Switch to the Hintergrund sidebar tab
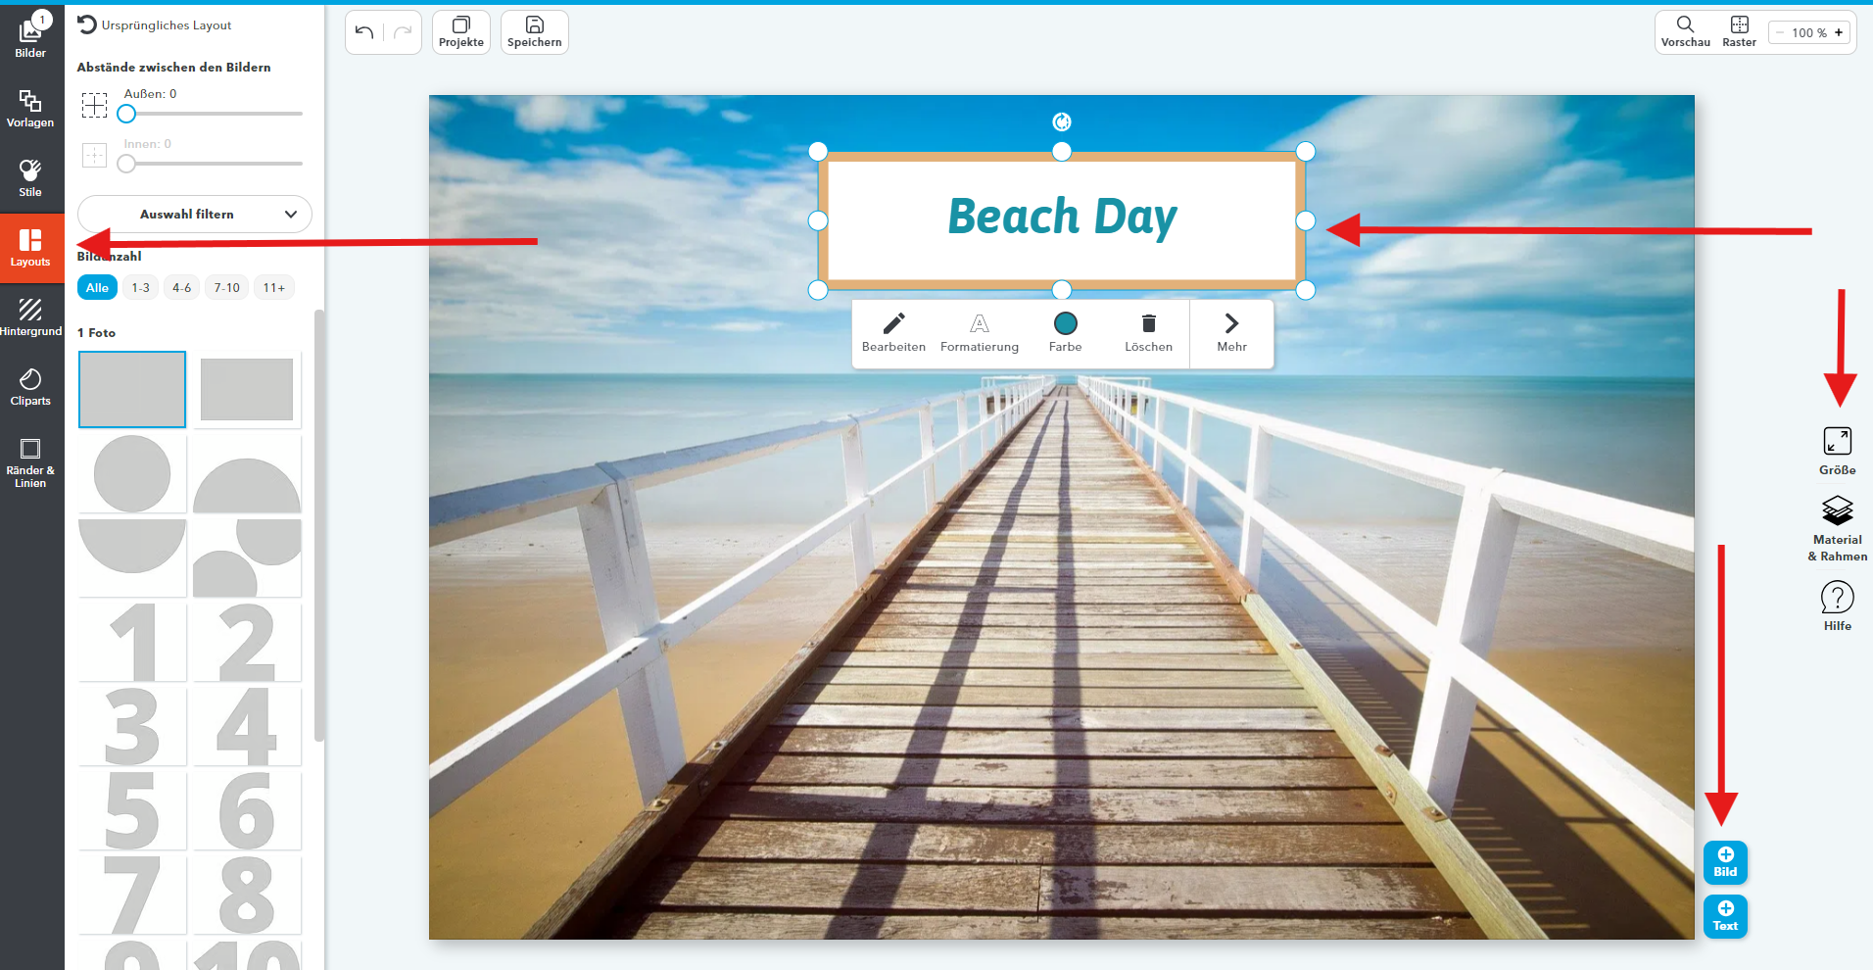 (x=30, y=318)
